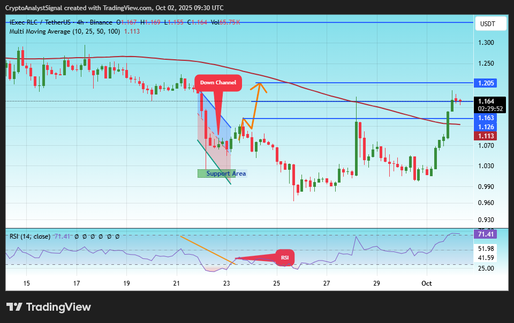Click date 27 on the time axis
Screen dimensions: 514x323
coord(327,283)
